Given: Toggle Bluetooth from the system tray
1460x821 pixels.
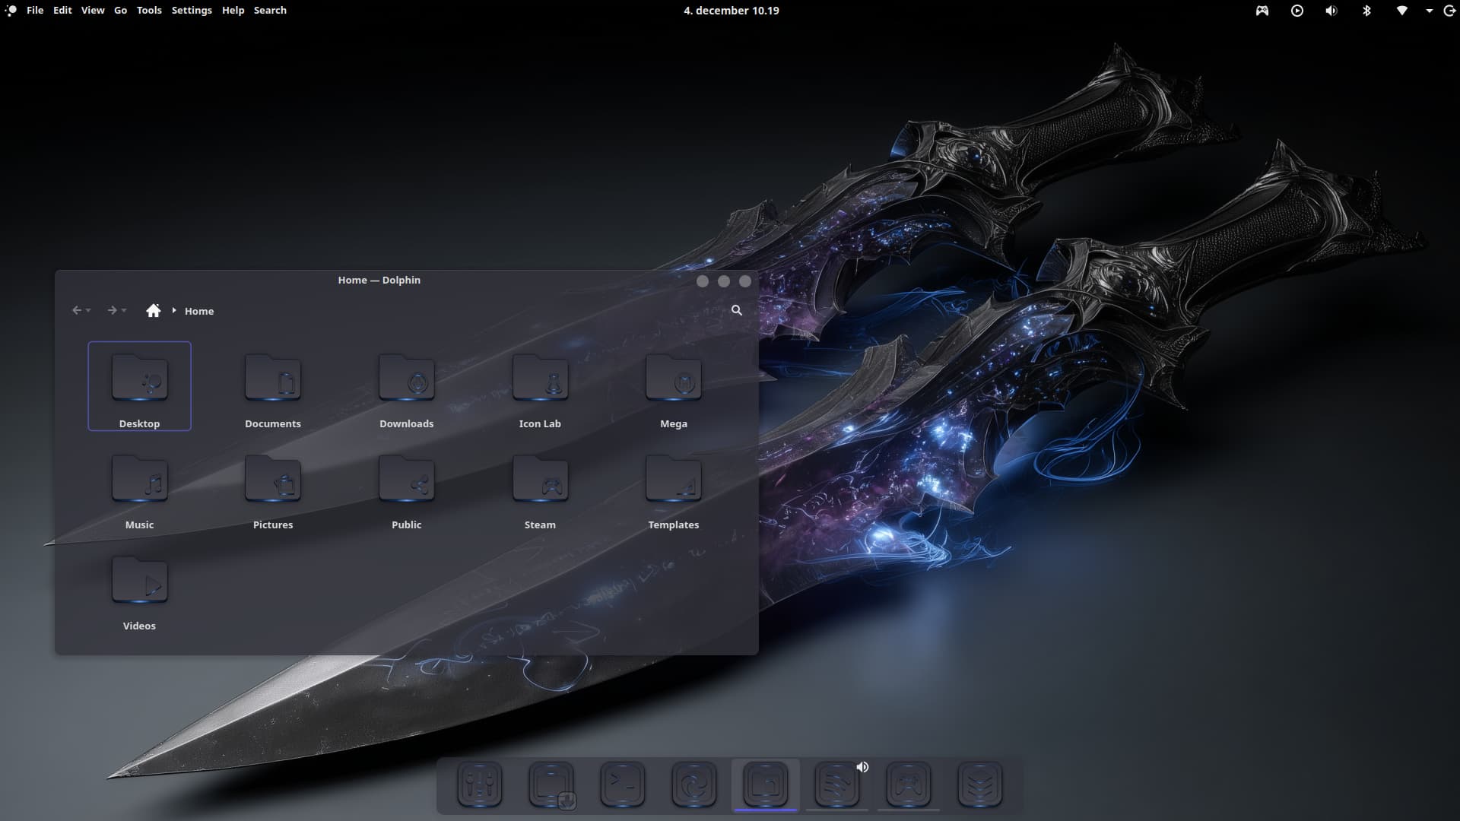Looking at the screenshot, I should coord(1366,11).
